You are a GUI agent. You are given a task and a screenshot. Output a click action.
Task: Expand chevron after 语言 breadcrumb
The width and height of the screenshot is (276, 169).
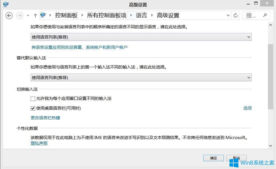coord(152,16)
